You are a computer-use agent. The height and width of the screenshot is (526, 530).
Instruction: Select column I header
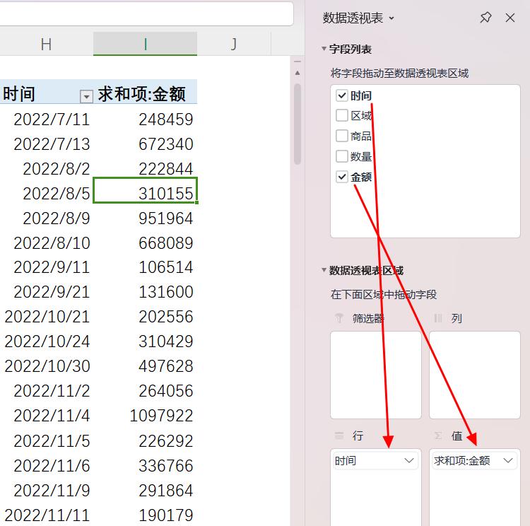pyautogui.click(x=145, y=44)
